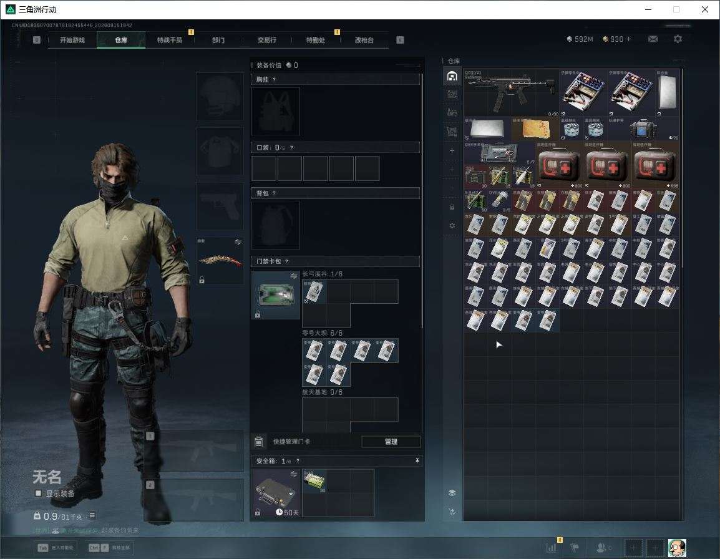This screenshot has width=720, height=559.
Task: Click the empty pistol slot
Action: 220,206
